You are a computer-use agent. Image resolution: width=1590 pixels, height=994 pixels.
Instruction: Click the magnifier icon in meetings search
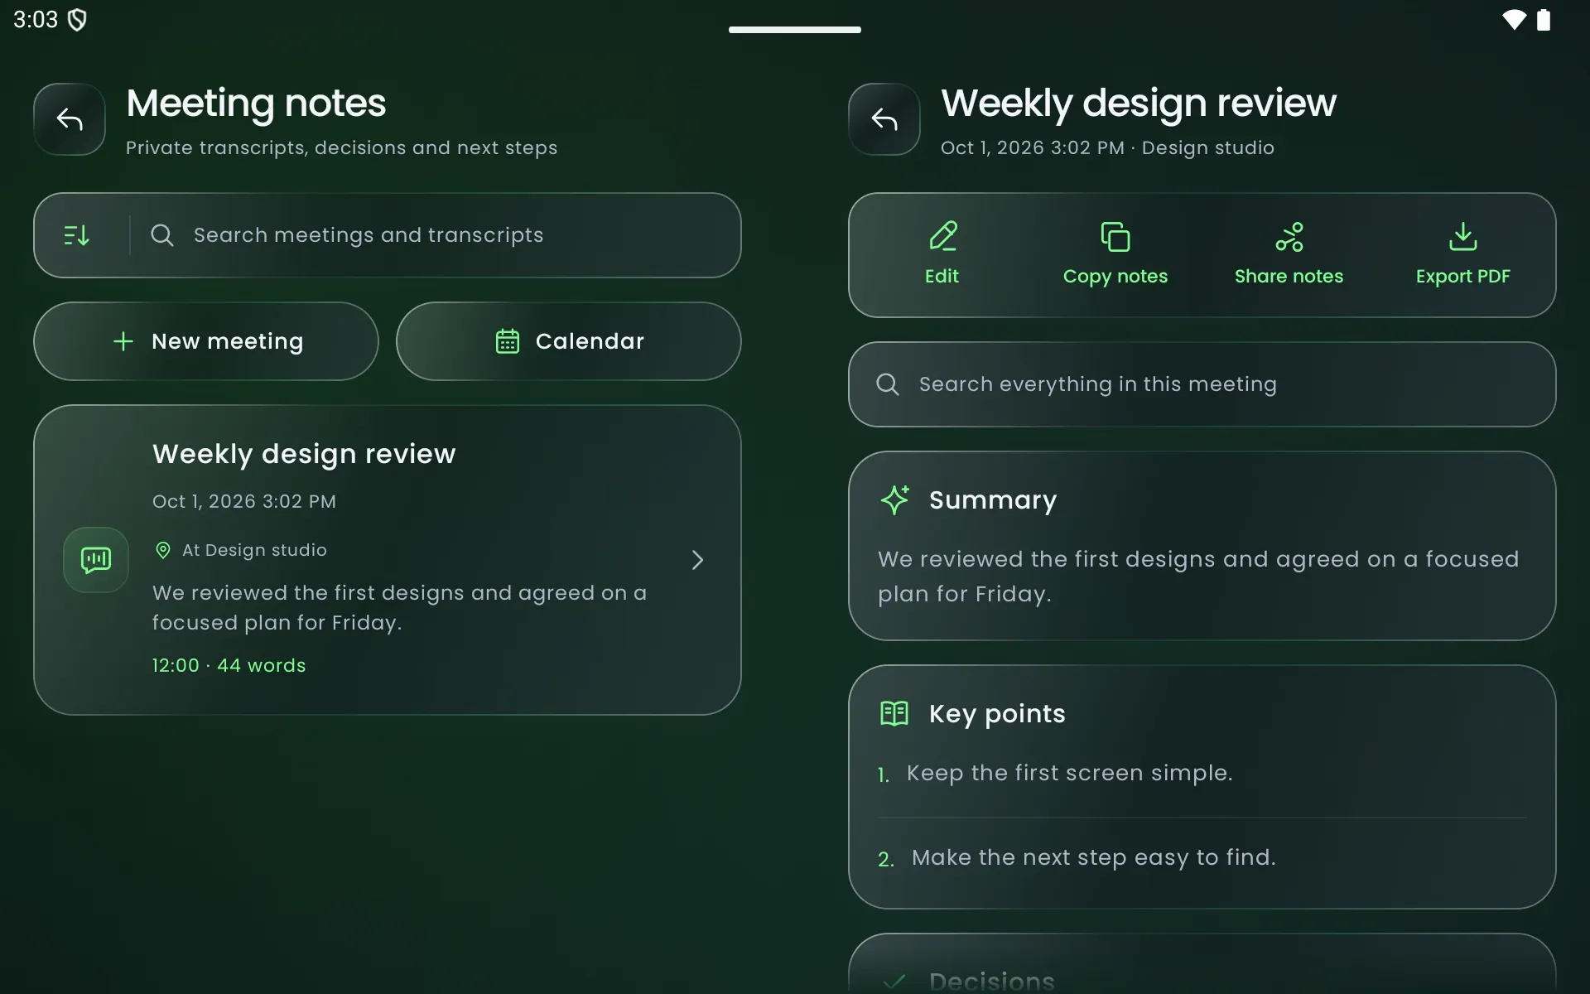162,235
